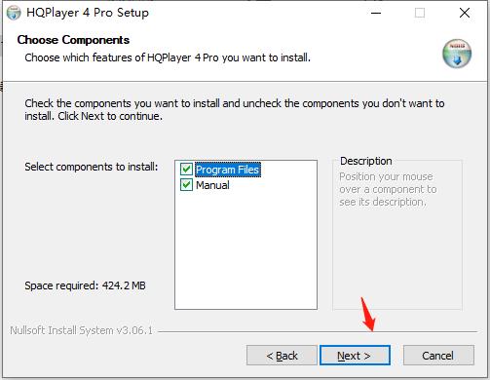Close the HQPlayer 4 Pro Setup window
Screen dimensions: 490x380
click(465, 13)
